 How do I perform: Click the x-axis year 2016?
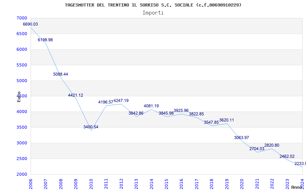(181, 184)
